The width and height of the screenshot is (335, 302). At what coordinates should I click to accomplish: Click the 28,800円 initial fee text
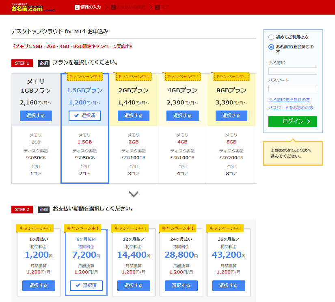point(181,255)
